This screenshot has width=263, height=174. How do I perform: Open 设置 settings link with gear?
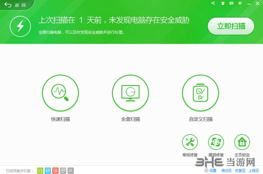[x=210, y=171]
